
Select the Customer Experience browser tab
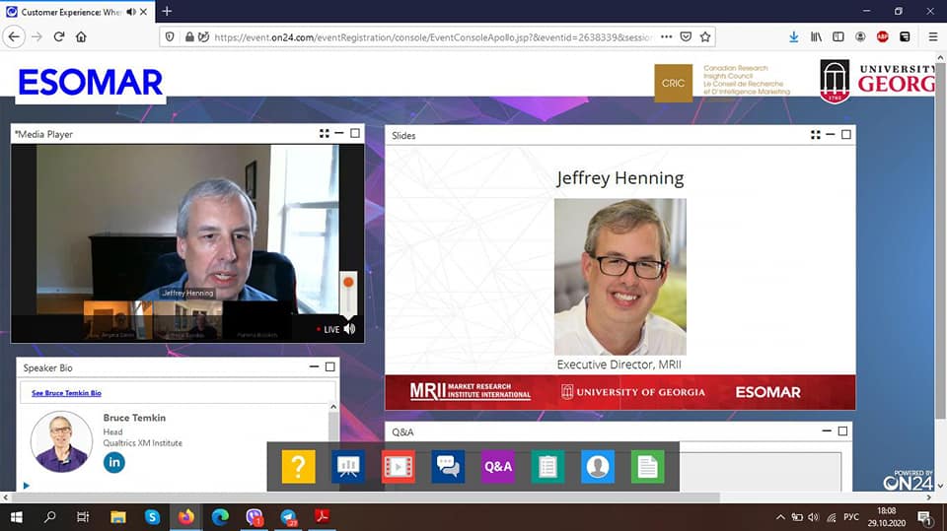69,12
